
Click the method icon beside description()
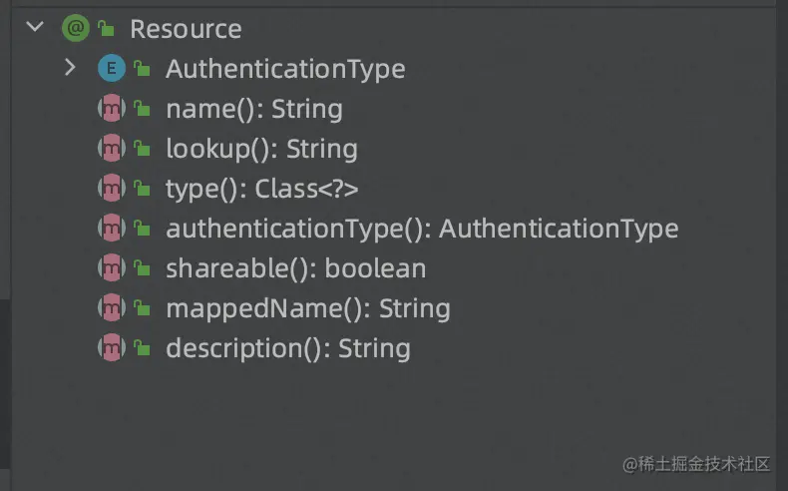click(111, 348)
